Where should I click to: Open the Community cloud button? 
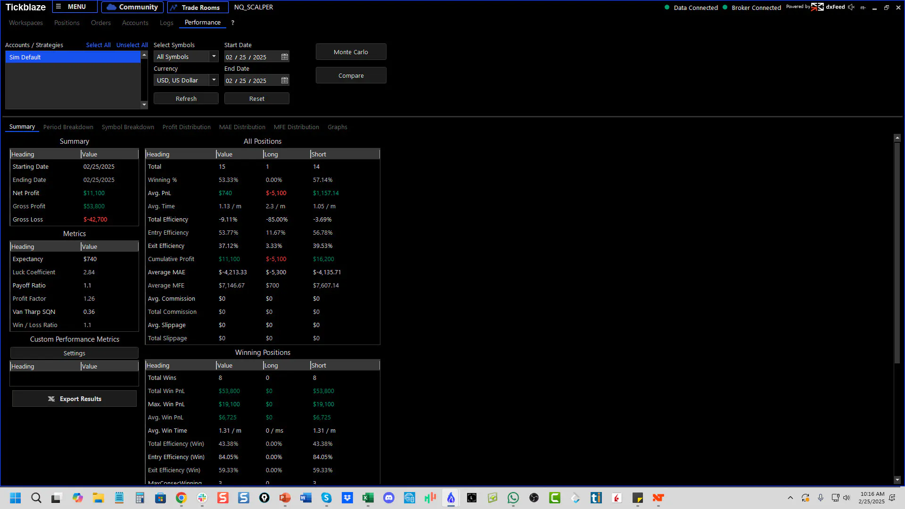[132, 7]
